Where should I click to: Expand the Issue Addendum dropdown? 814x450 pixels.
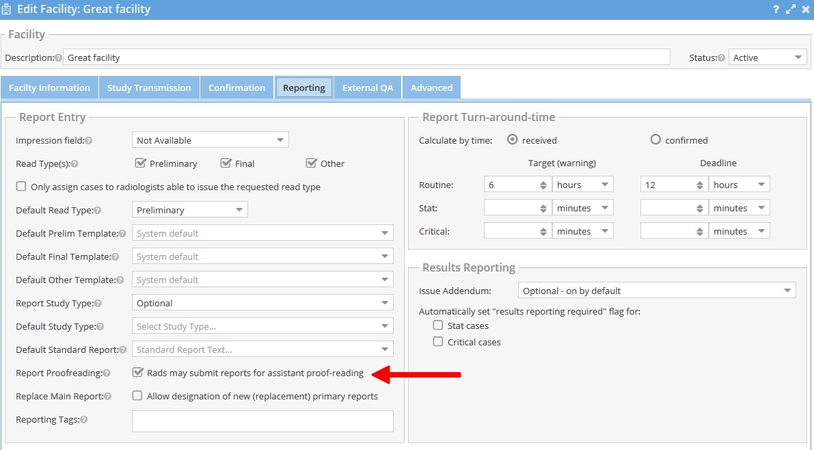coord(657,291)
